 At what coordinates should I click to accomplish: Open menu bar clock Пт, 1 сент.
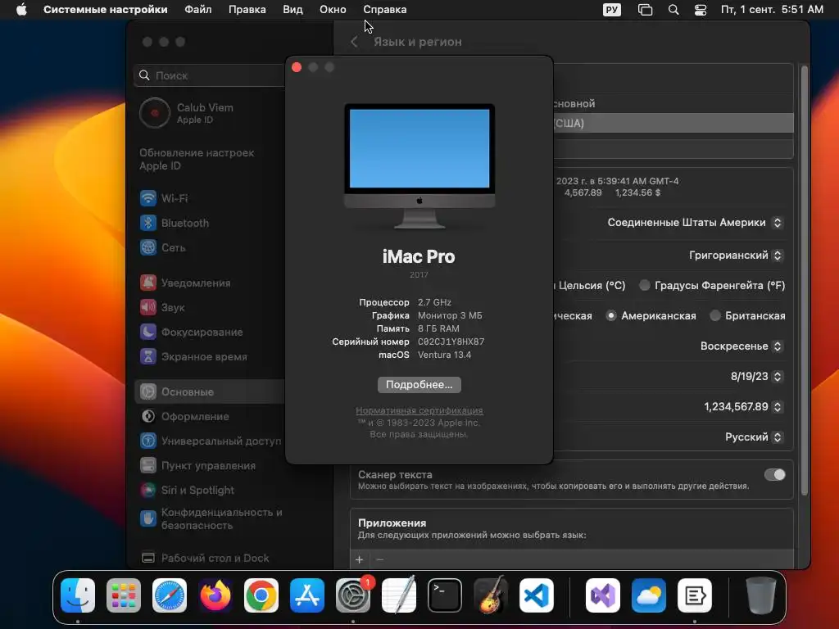pos(772,10)
